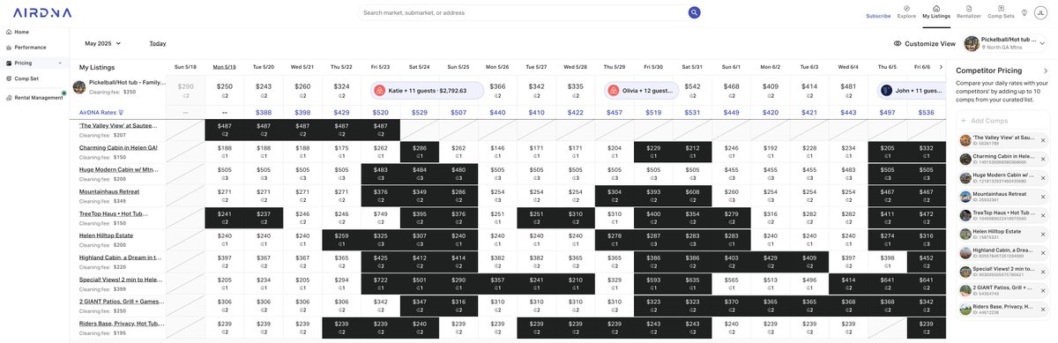
Task: Remove TreeTop Haus + Hot Tub comp
Action: coord(1043,215)
